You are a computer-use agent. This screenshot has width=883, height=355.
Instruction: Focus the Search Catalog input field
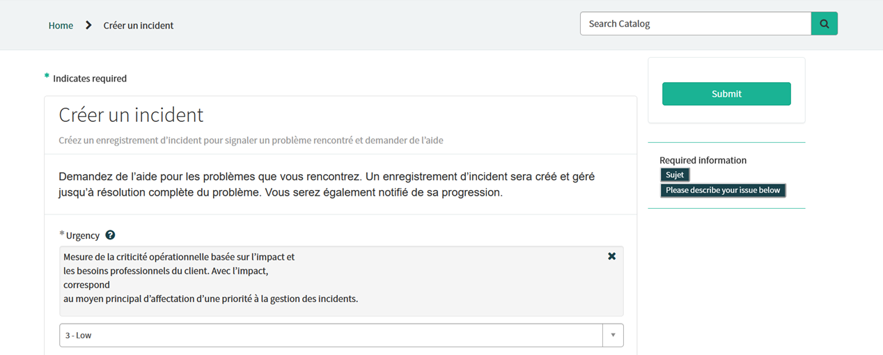point(695,24)
